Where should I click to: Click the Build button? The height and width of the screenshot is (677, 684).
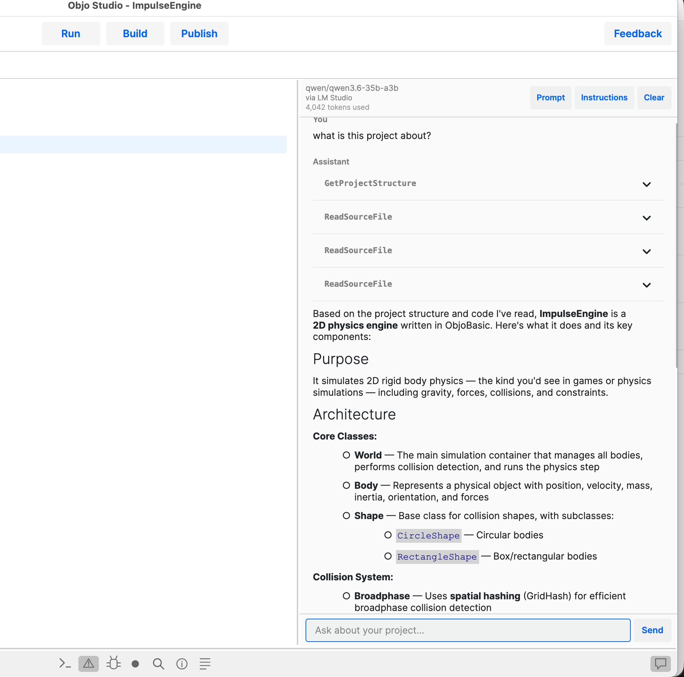(135, 34)
